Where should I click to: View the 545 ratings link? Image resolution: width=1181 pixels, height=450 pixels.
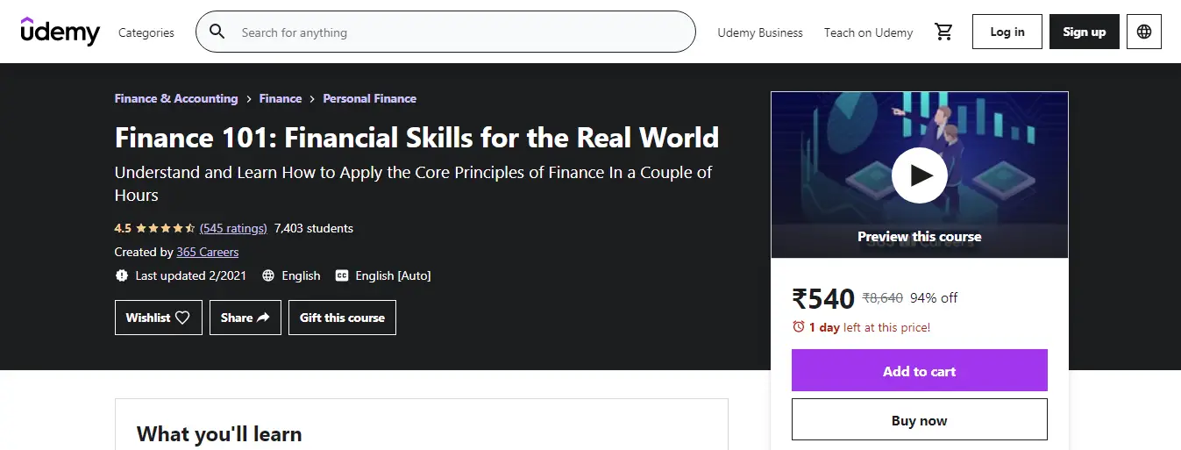233,228
